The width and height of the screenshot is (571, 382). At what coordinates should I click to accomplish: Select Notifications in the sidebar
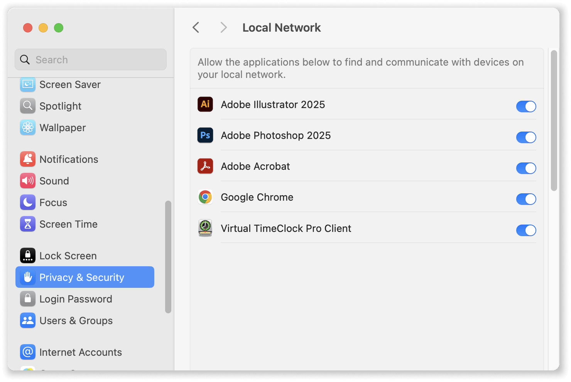pyautogui.click(x=69, y=159)
